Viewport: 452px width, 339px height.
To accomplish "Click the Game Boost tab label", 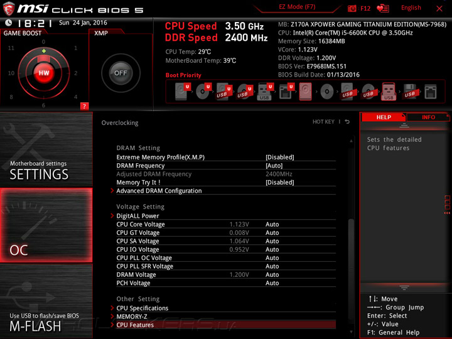I will 23,33.
